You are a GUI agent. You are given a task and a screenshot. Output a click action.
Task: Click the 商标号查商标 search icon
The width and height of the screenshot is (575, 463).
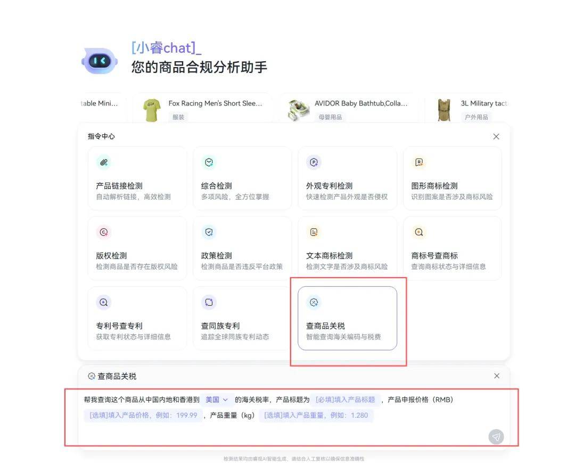click(x=419, y=232)
